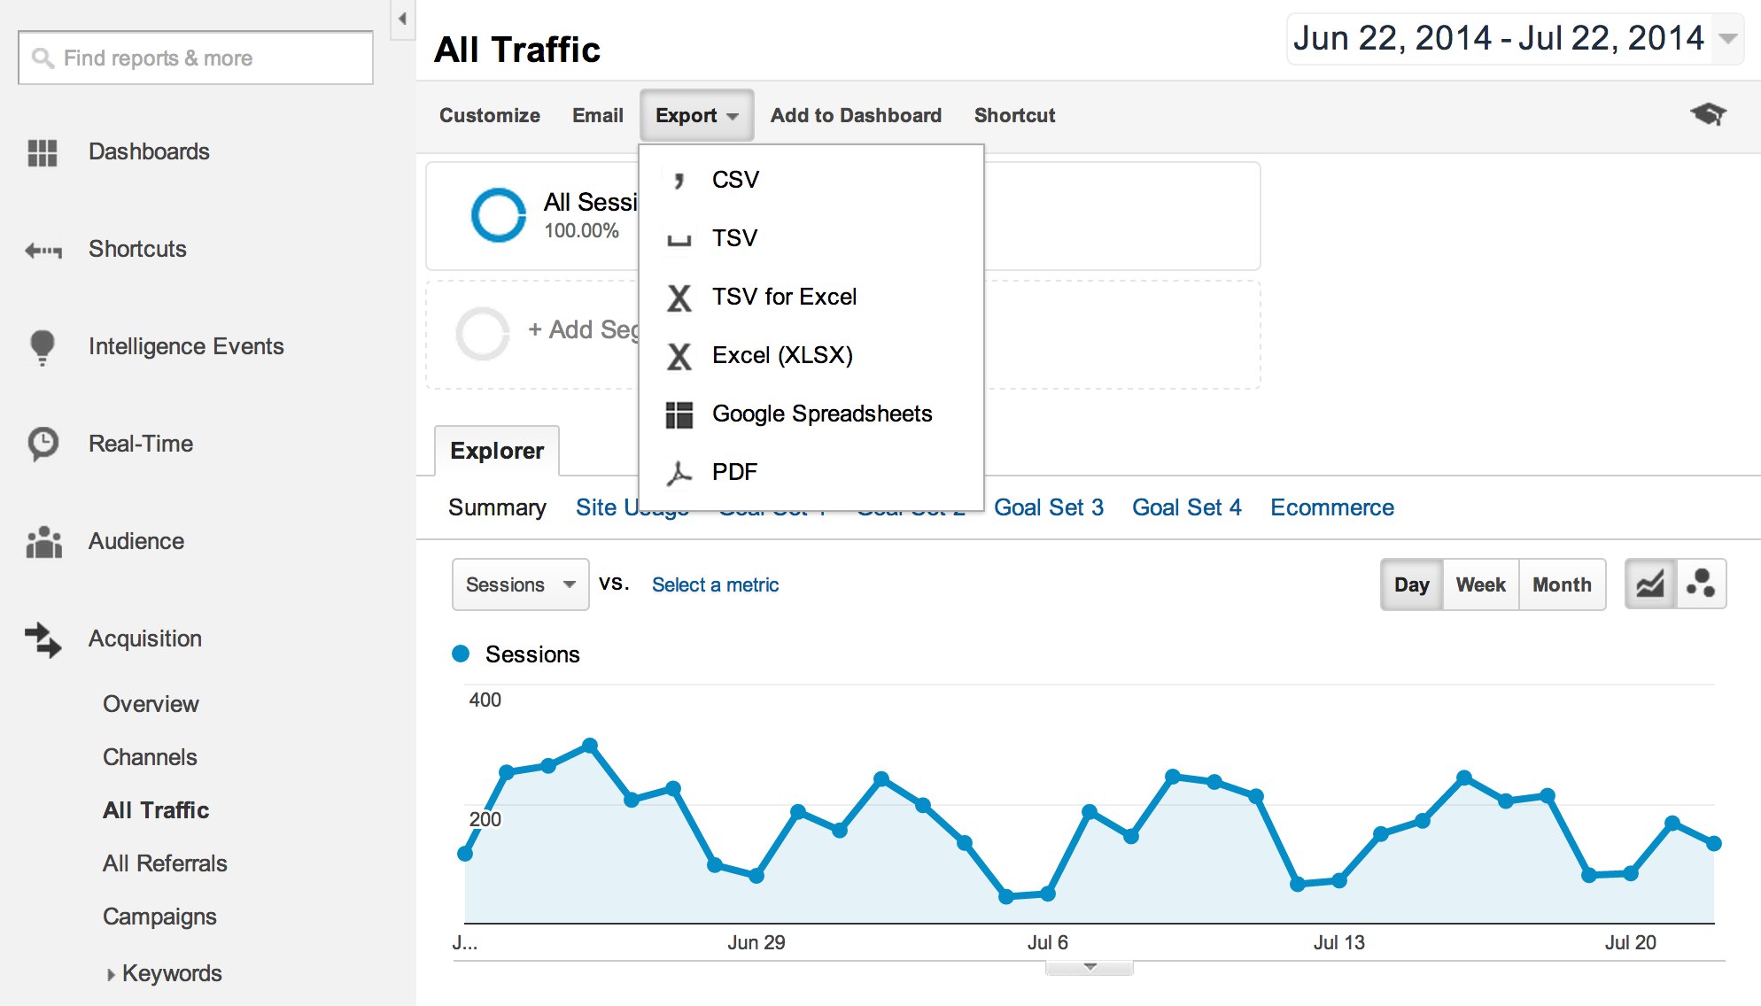The width and height of the screenshot is (1761, 1006).
Task: Switch to motion chart view icon
Action: [1701, 584]
